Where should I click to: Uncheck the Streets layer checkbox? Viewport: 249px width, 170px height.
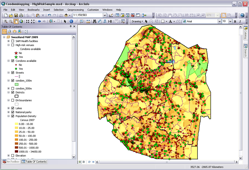(12, 73)
